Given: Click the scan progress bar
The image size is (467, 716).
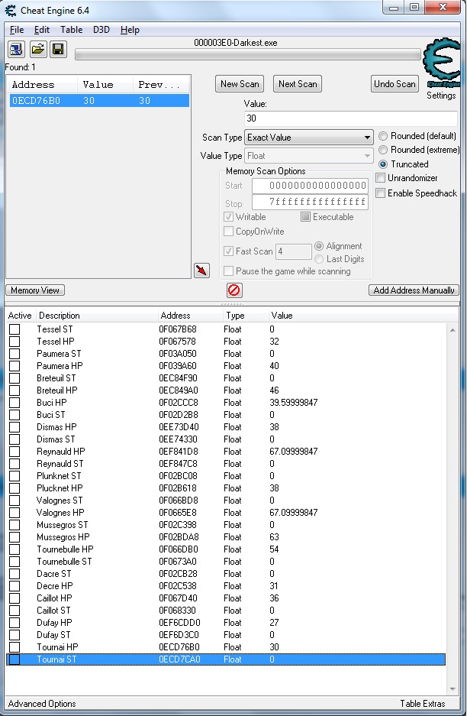Looking at the screenshot, I should (248, 55).
